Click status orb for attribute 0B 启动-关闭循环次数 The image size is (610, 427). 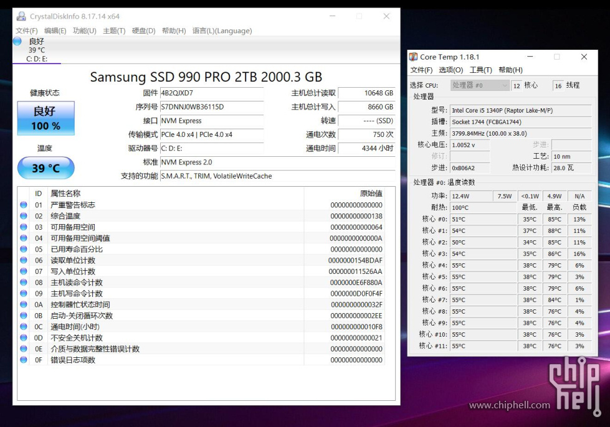tap(24, 316)
